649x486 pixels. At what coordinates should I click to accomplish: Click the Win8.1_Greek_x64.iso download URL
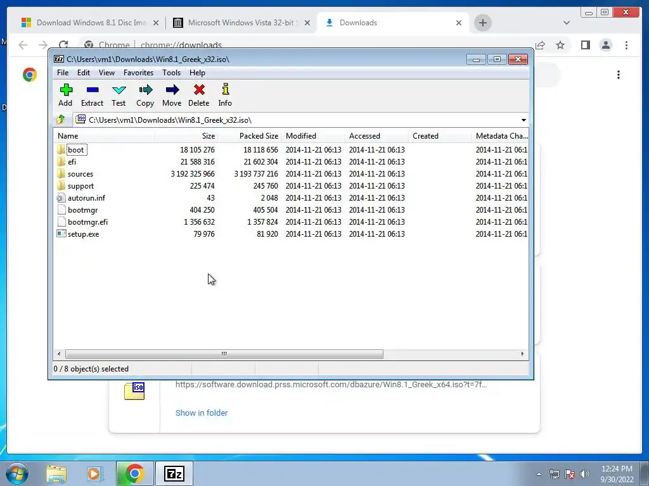(331, 384)
